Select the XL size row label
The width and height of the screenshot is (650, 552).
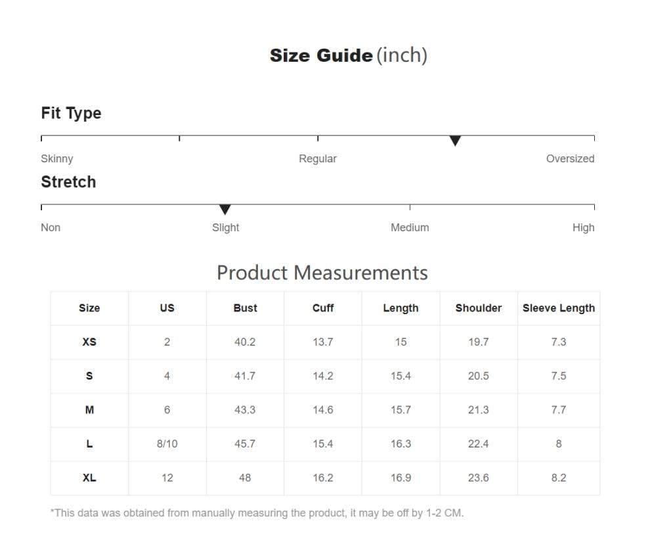(89, 478)
